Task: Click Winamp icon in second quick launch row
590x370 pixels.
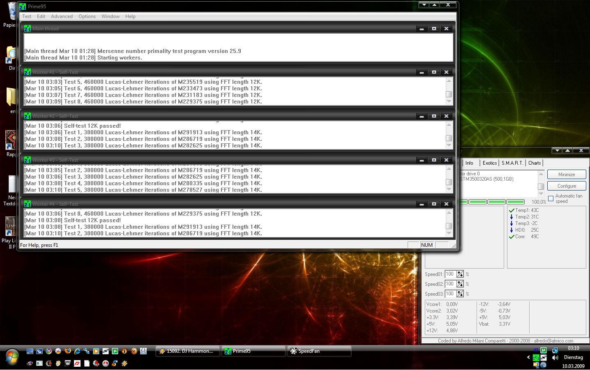Action: pos(124,363)
